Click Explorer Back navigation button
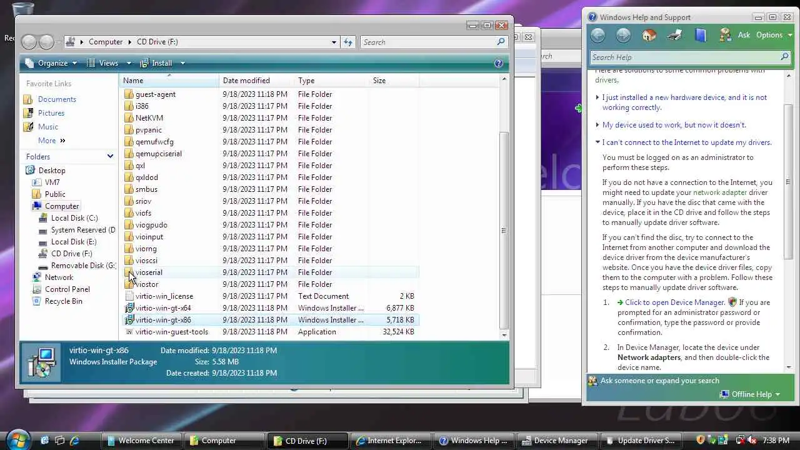This screenshot has height=450, width=800. (x=29, y=42)
